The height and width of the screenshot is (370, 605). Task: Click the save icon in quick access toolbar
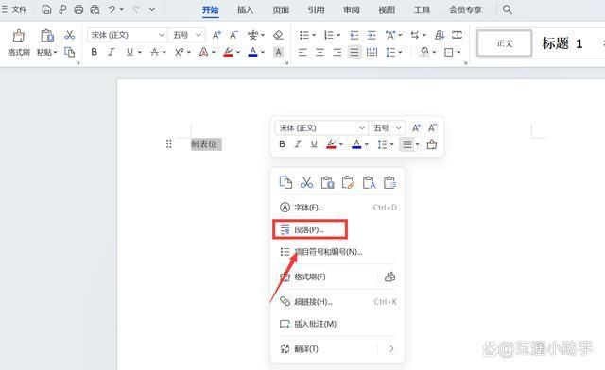pyautogui.click(x=46, y=9)
